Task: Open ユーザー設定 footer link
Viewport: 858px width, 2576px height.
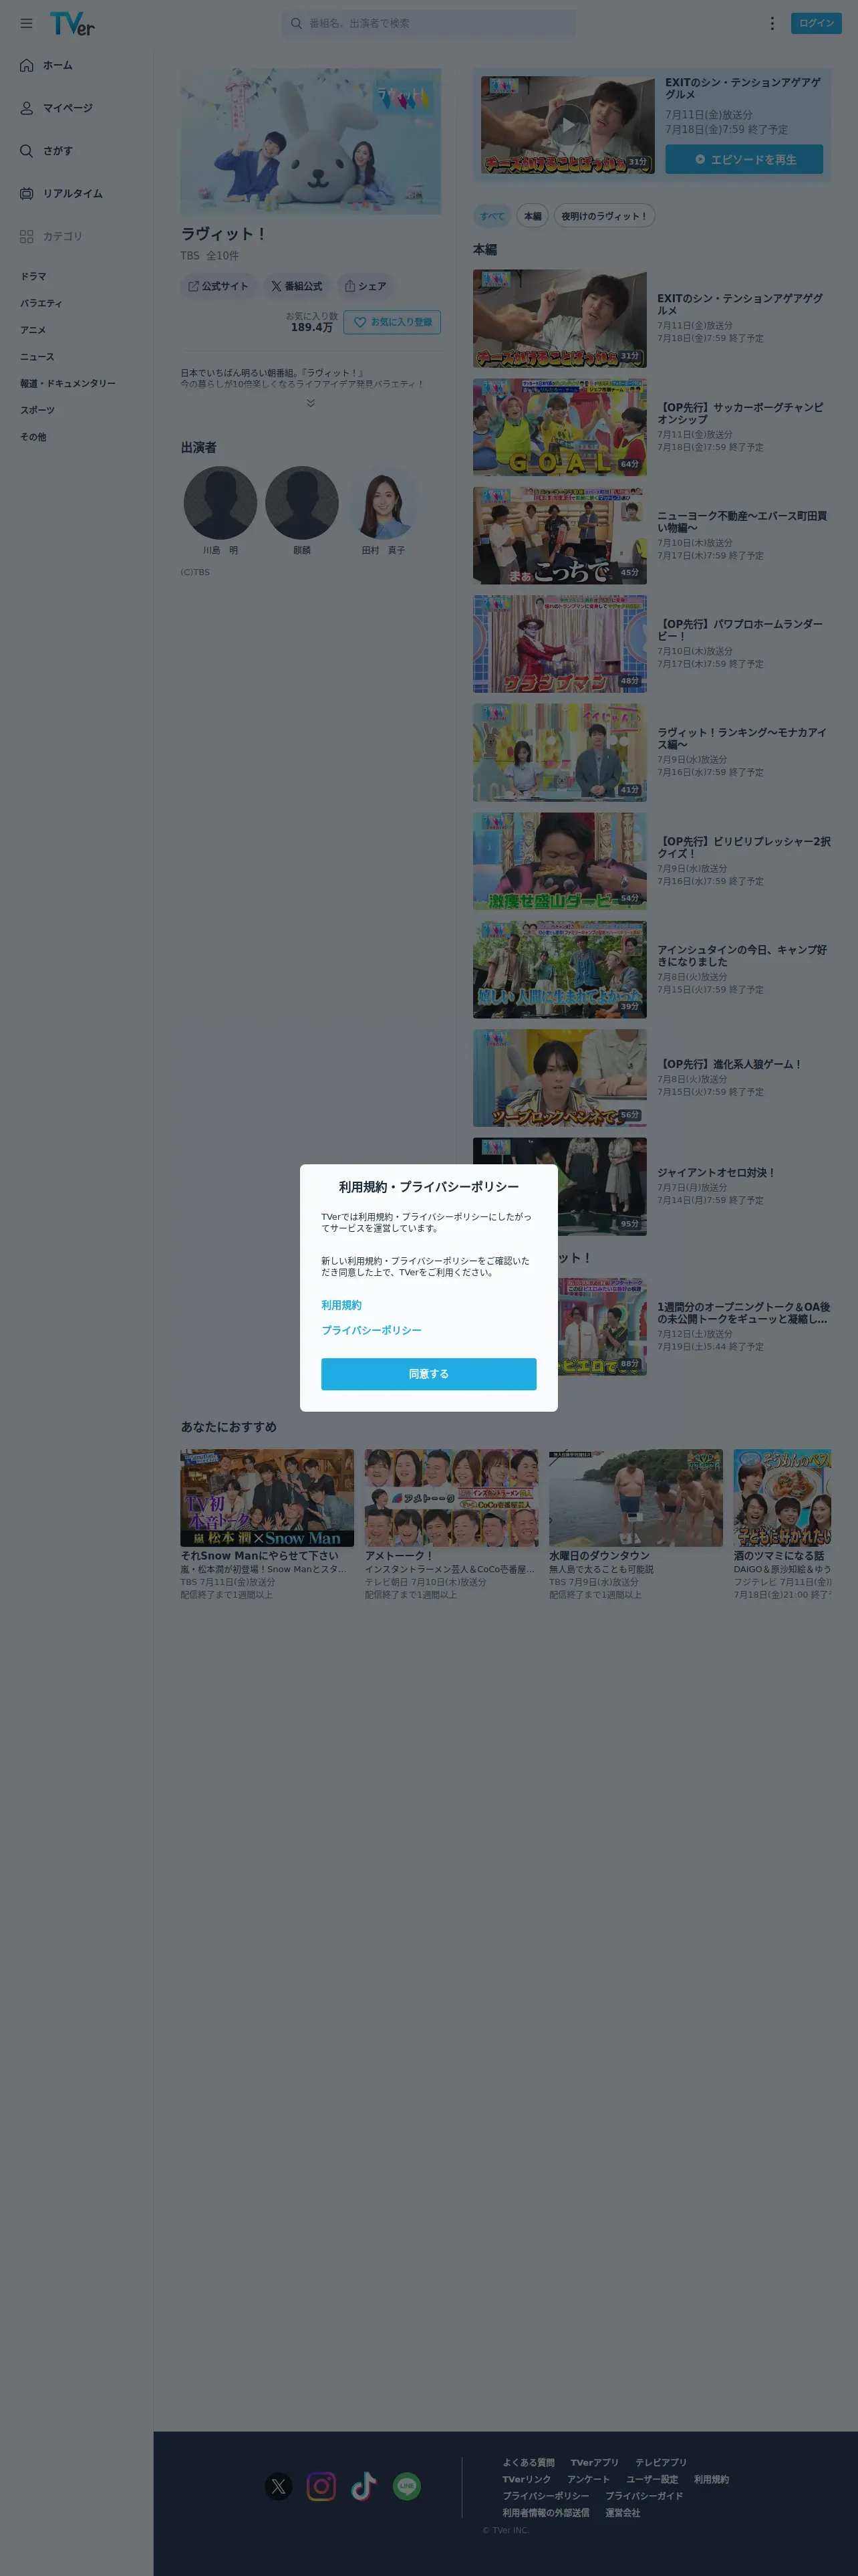Action: [x=652, y=2479]
